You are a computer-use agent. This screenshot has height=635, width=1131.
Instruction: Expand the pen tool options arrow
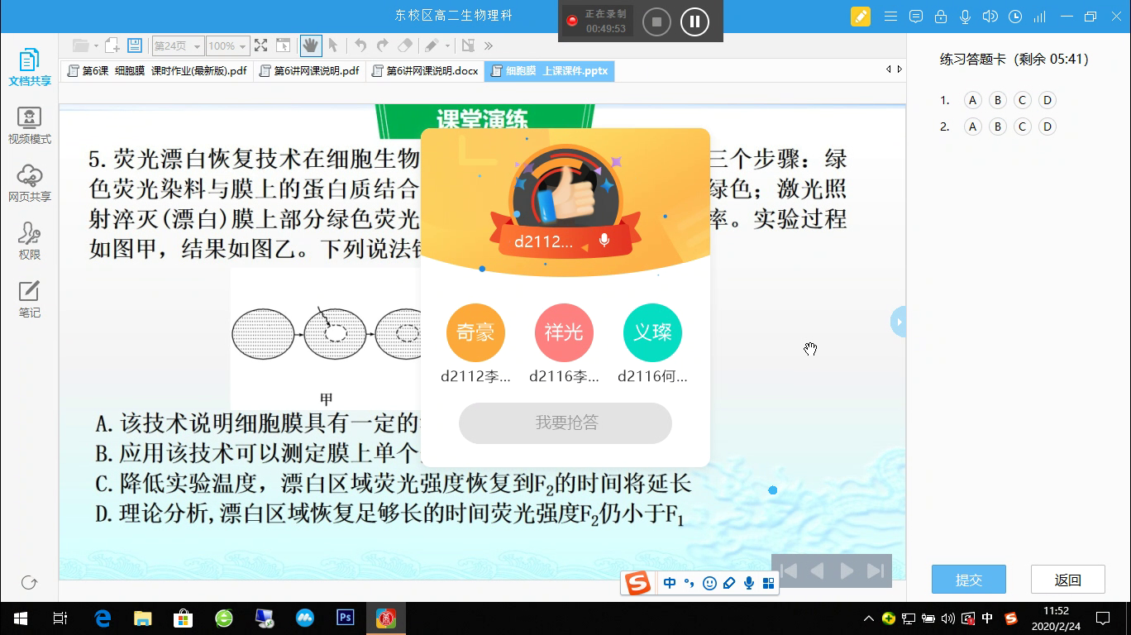click(x=447, y=46)
